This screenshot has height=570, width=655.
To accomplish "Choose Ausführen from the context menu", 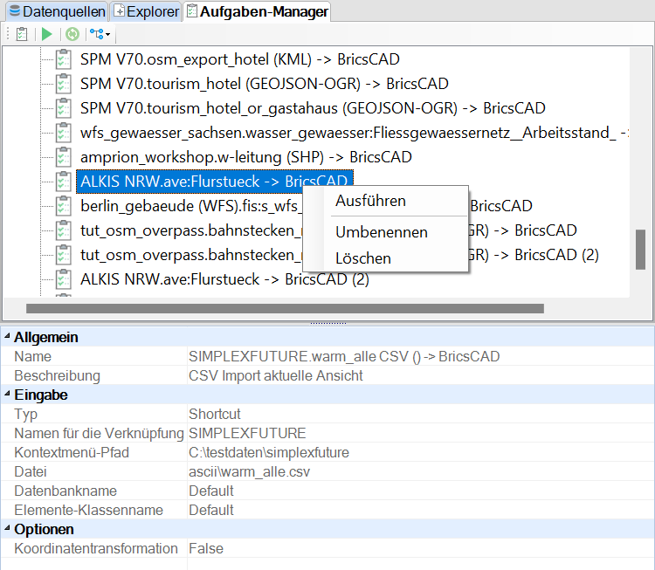I will 370,201.
